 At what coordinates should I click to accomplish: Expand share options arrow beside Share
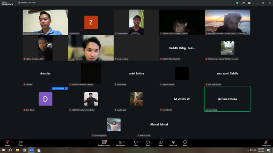pyautogui.click(x=166, y=142)
